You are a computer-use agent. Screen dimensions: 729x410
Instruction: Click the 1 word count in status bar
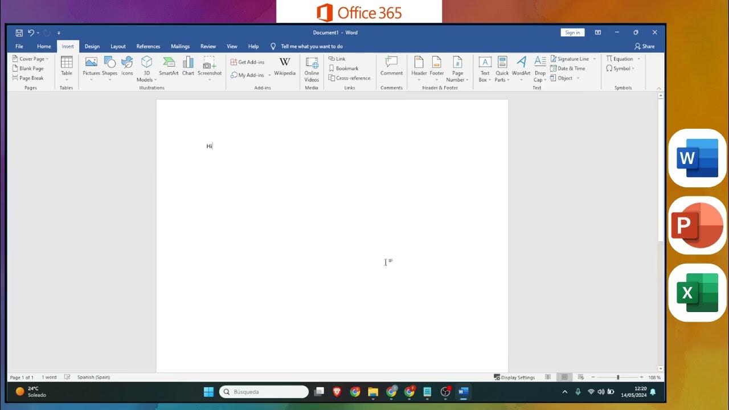pos(49,378)
